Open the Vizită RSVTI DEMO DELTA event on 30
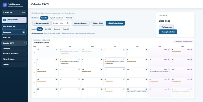This screenshot has width=203, height=102. pos(137,91)
